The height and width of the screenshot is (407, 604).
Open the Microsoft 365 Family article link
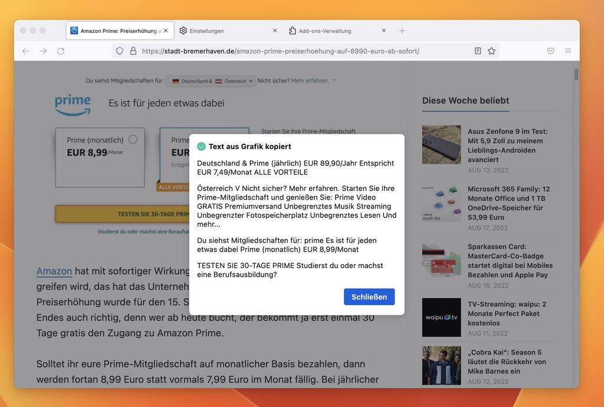click(x=508, y=203)
